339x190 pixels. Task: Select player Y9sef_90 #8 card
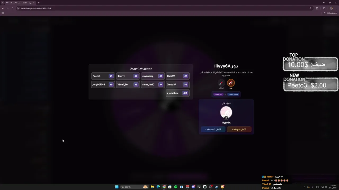click(x=128, y=84)
